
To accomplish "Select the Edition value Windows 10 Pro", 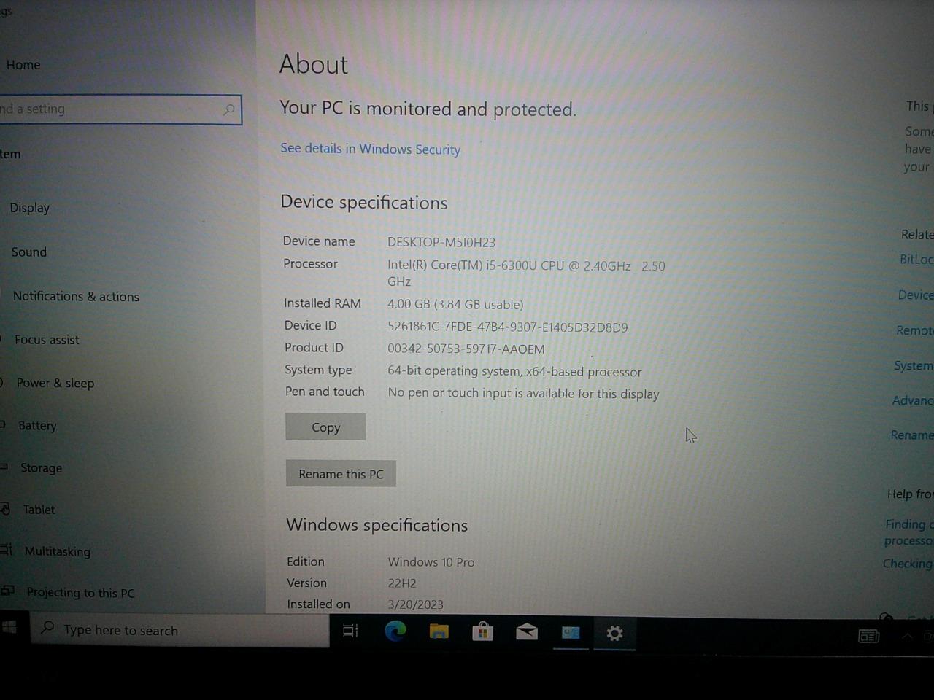I will tap(431, 562).
